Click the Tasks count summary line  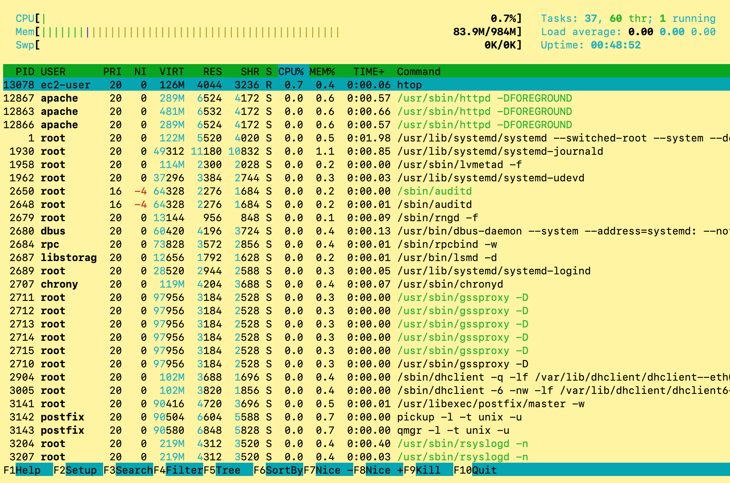[628, 18]
